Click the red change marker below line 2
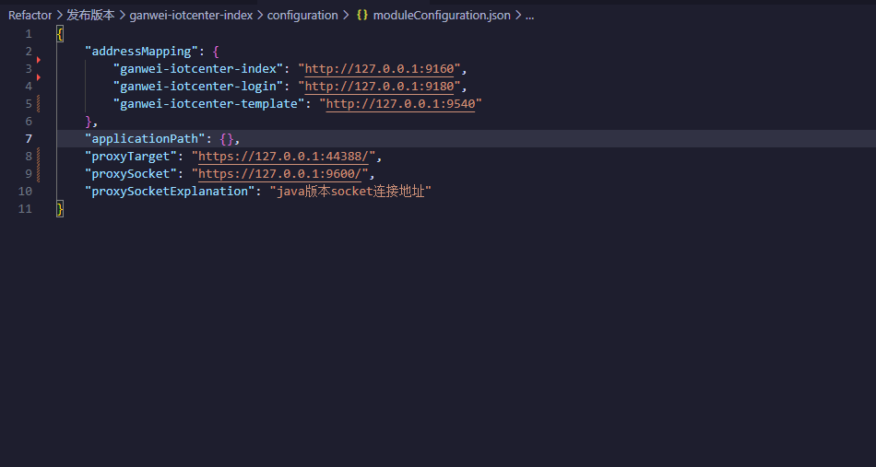The height and width of the screenshot is (467, 876). click(x=39, y=60)
